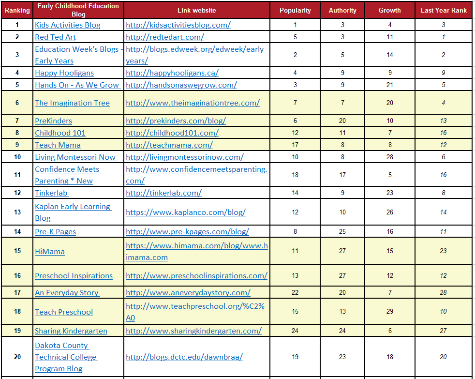Follow the www.confidencemeetsparenting.com URL
Screen dimensions: 475x379
[x=196, y=175]
